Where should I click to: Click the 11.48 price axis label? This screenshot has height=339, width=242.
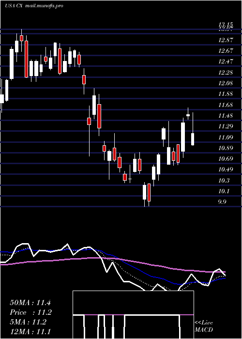226,116
